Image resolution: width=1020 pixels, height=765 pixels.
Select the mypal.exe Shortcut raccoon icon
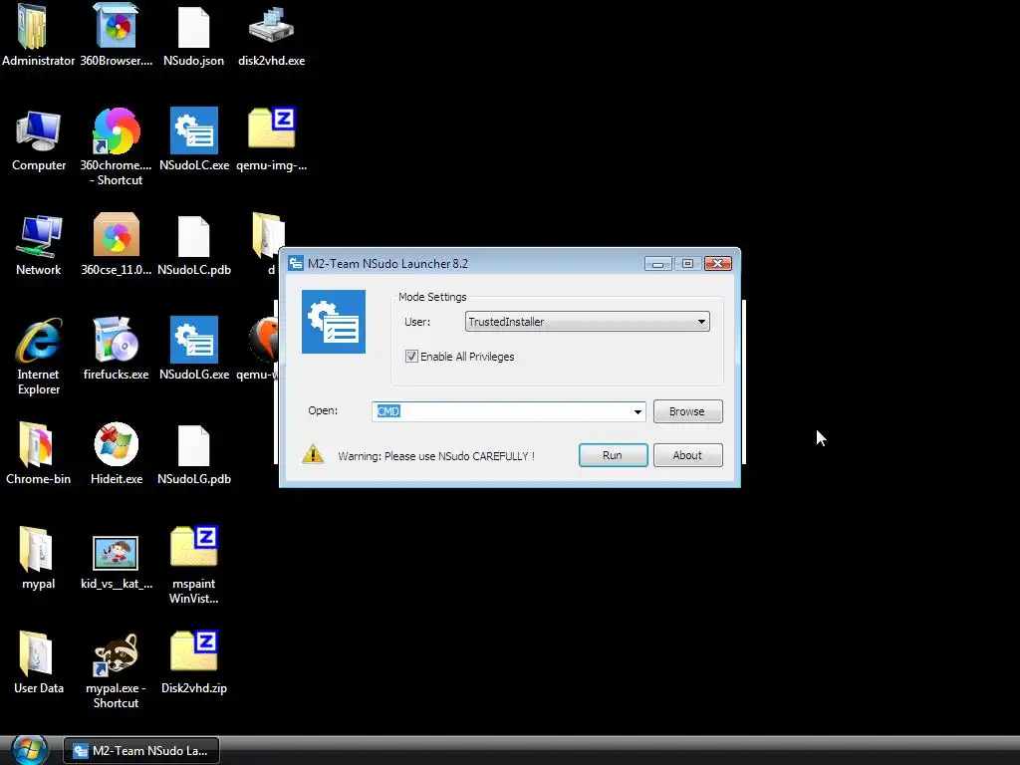(x=116, y=654)
